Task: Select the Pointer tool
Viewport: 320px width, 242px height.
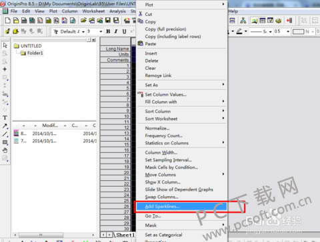Action: pyautogui.click(x=5, y=45)
